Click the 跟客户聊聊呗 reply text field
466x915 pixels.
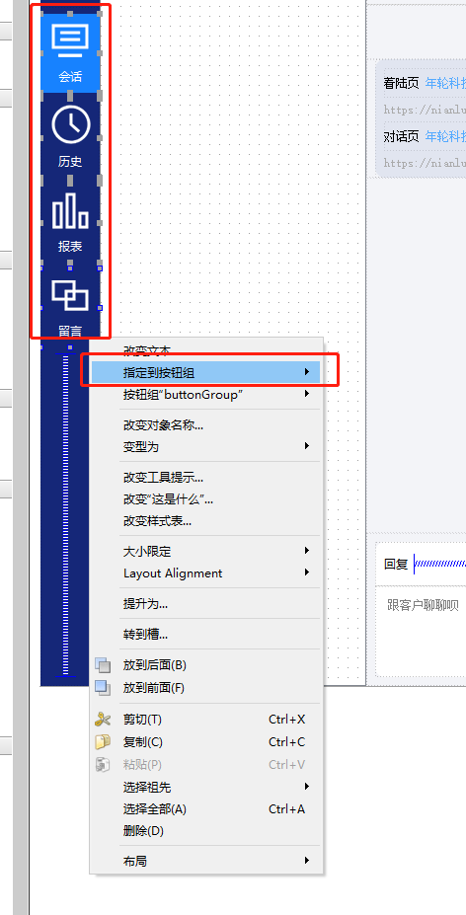coord(421,630)
